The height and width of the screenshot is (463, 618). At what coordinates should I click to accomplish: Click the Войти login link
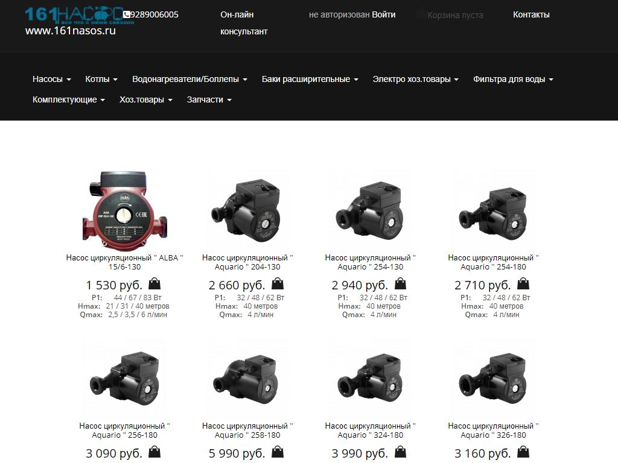pos(384,14)
